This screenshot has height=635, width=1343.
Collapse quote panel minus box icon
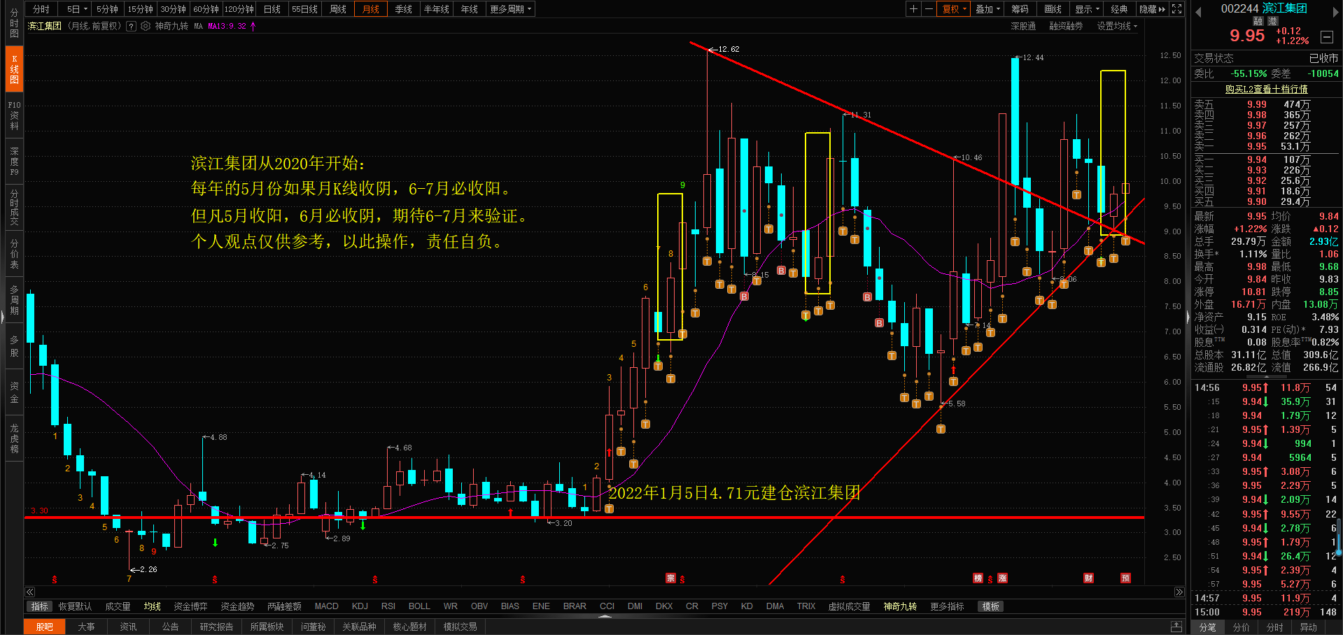(1326, 37)
